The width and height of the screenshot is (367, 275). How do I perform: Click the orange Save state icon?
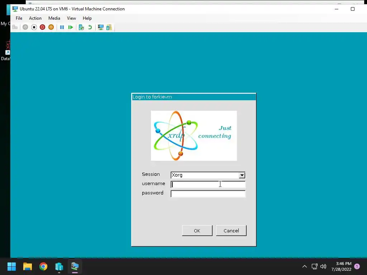coord(51,27)
